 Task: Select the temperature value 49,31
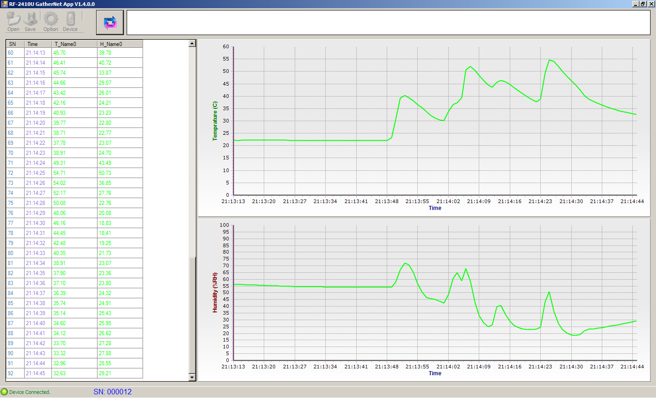click(x=74, y=163)
